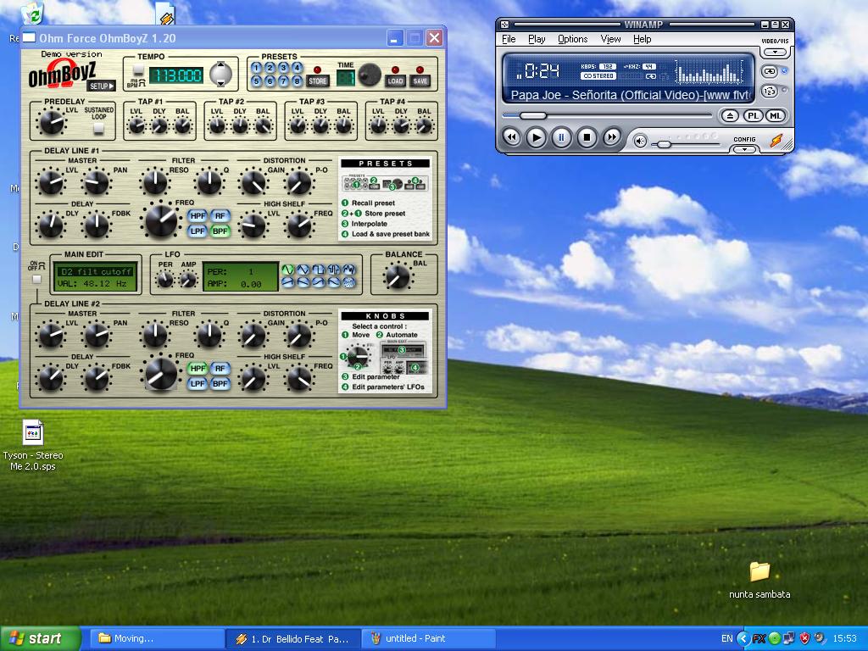Recall preset number 1 in OhmBoyZ

click(257, 68)
